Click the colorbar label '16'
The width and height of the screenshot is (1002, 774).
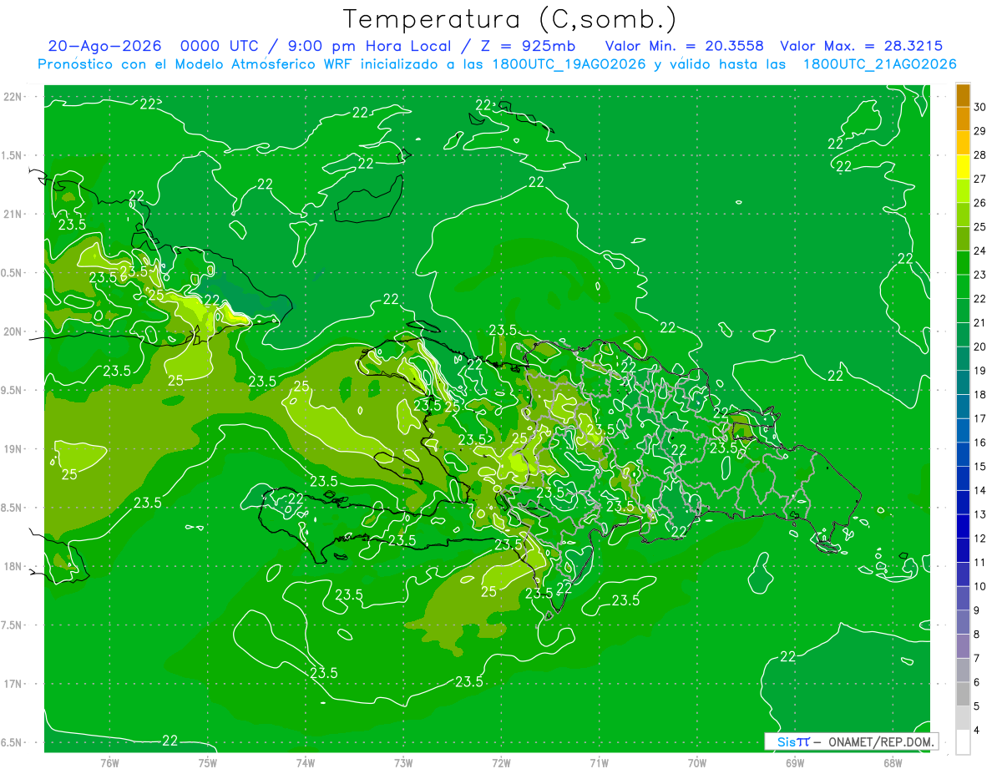point(981,443)
